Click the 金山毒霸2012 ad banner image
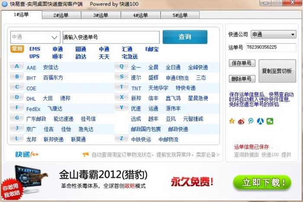Screen dimensions: 303x202 pyautogui.click(x=151, y=182)
